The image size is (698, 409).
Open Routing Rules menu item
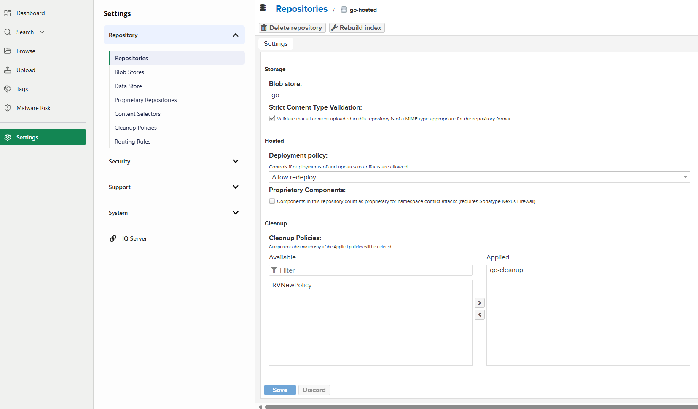pyautogui.click(x=132, y=142)
